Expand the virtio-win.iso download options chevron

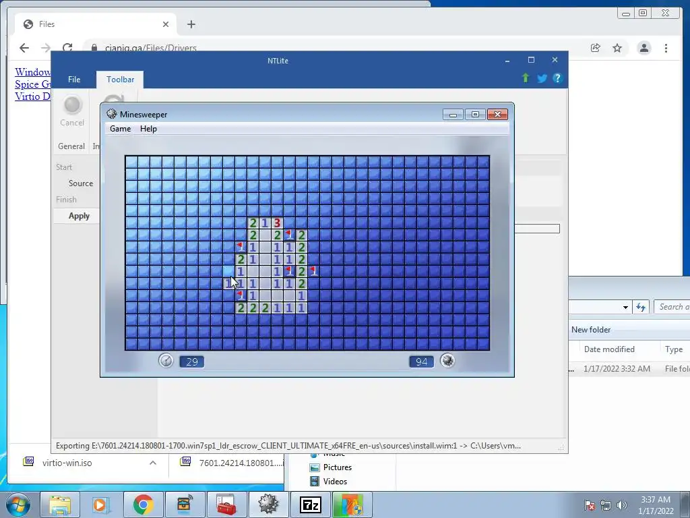153,463
